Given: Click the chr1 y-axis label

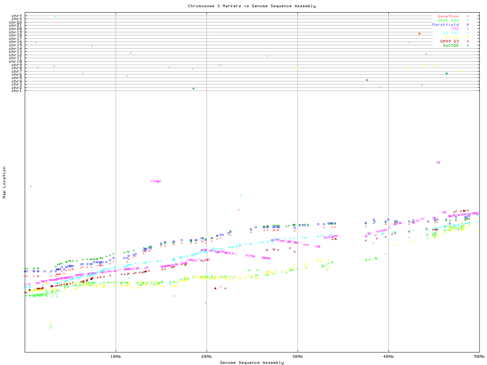Looking at the screenshot, I should [x=17, y=90].
